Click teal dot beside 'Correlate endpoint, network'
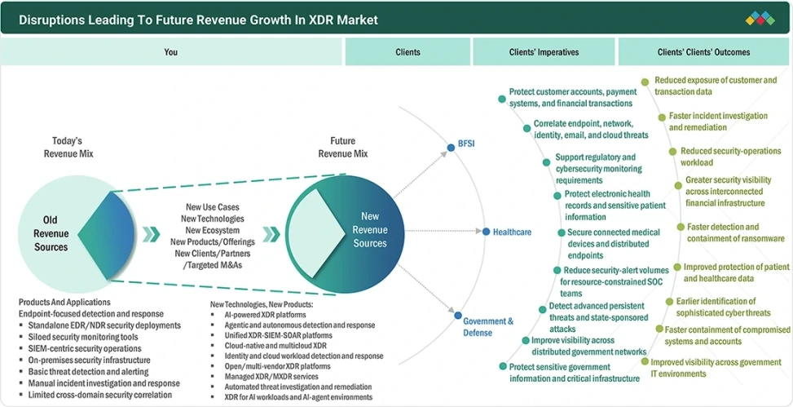Viewport: 793px width, 407px height. tap(526, 128)
